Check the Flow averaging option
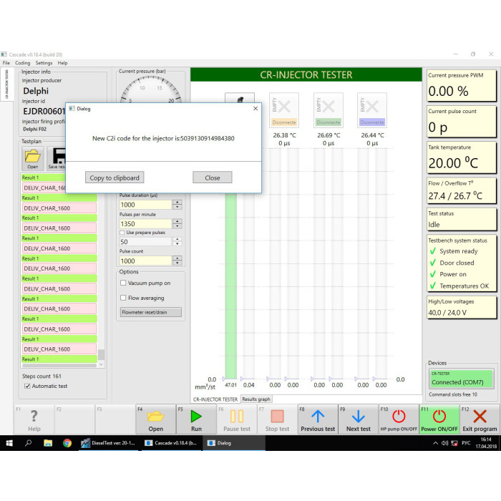 (x=124, y=298)
